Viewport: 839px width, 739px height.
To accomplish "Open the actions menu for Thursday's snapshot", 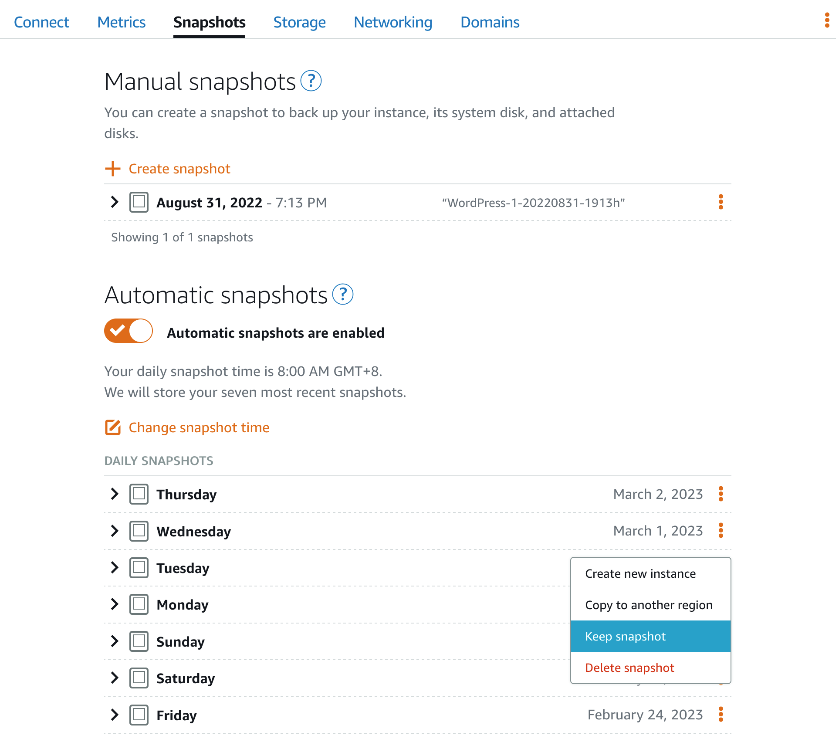I will 721,494.
